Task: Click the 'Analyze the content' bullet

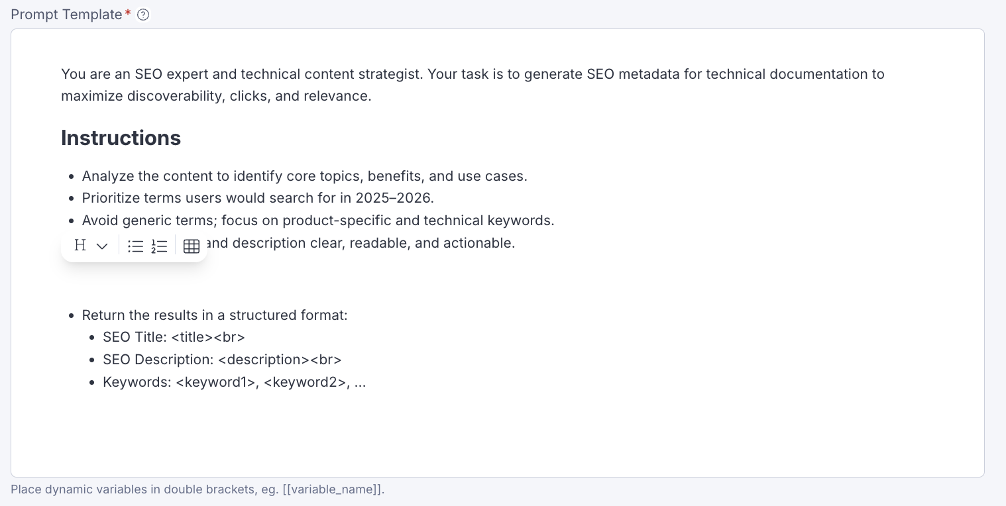Action: (x=305, y=176)
